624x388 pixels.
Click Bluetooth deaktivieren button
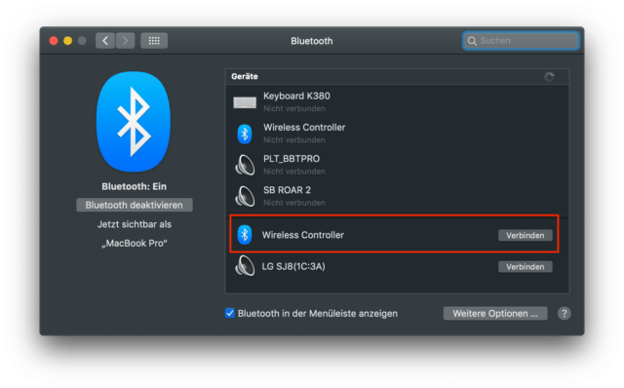(135, 205)
